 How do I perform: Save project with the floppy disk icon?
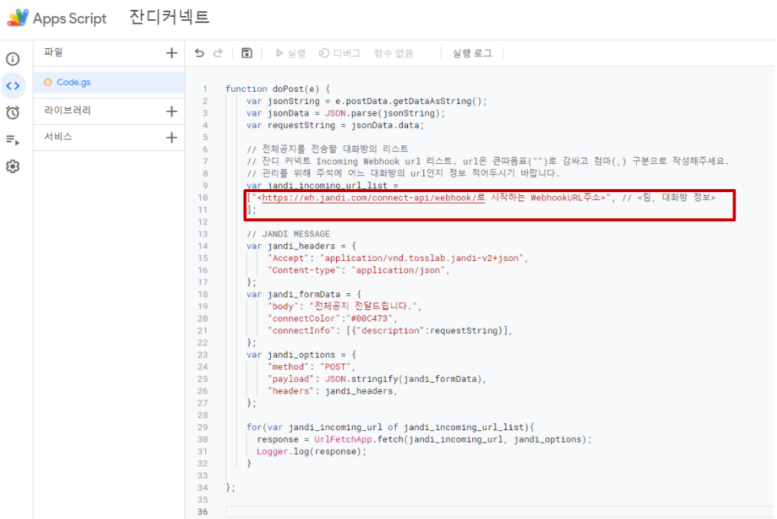[x=246, y=53]
